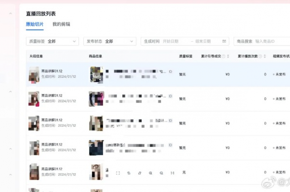
Task: Copy product name in the highlighted row
Action: click(171, 72)
